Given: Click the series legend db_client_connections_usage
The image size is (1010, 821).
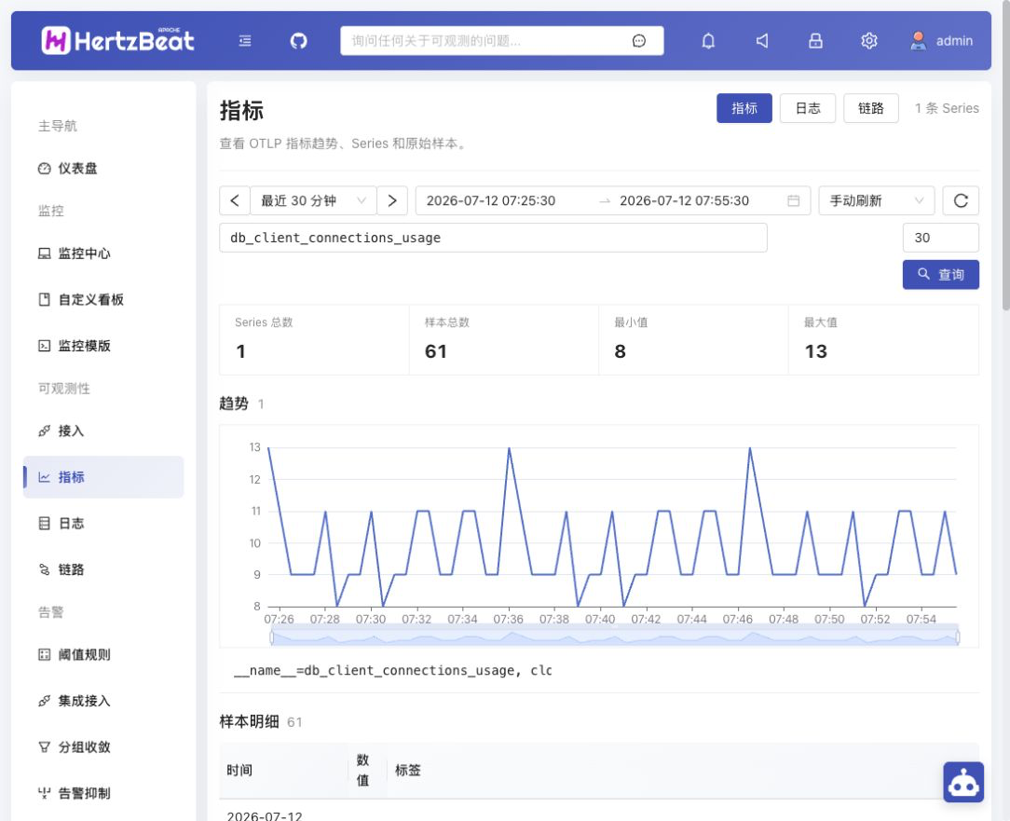Looking at the screenshot, I should pyautogui.click(x=393, y=670).
